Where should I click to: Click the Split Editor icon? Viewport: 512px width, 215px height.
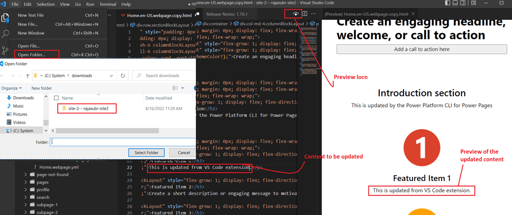pyautogui.click(x=305, y=14)
